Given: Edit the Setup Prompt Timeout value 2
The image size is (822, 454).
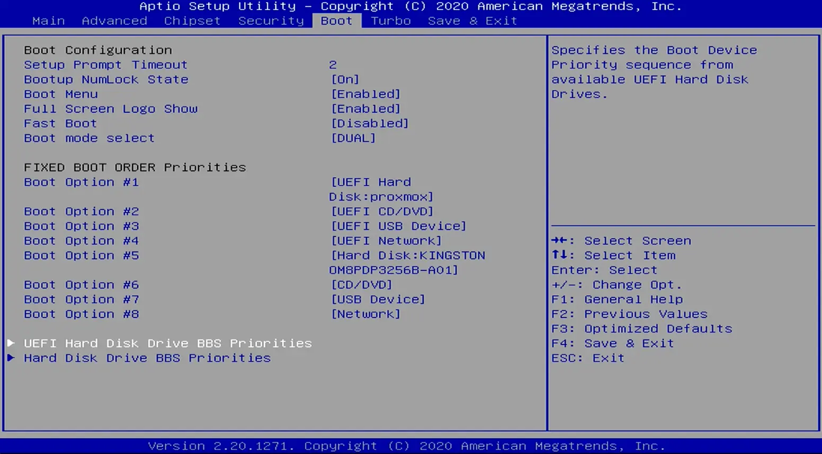Looking at the screenshot, I should click(x=333, y=65).
